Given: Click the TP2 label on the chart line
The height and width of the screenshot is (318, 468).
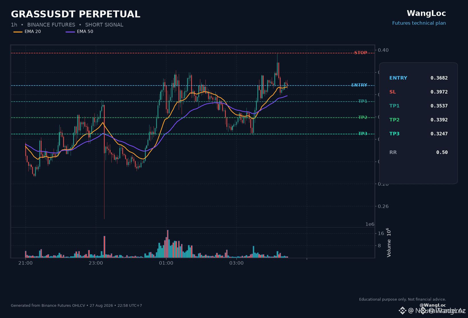Looking at the screenshot, I should (363, 117).
